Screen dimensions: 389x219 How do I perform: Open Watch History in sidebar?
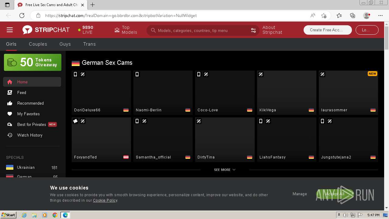(x=32, y=135)
